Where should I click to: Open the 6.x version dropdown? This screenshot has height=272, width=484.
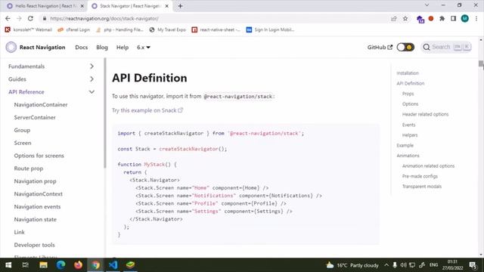[x=144, y=47]
